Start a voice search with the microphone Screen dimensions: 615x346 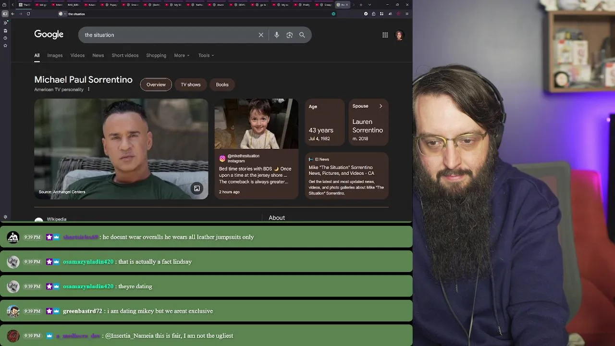click(x=276, y=35)
